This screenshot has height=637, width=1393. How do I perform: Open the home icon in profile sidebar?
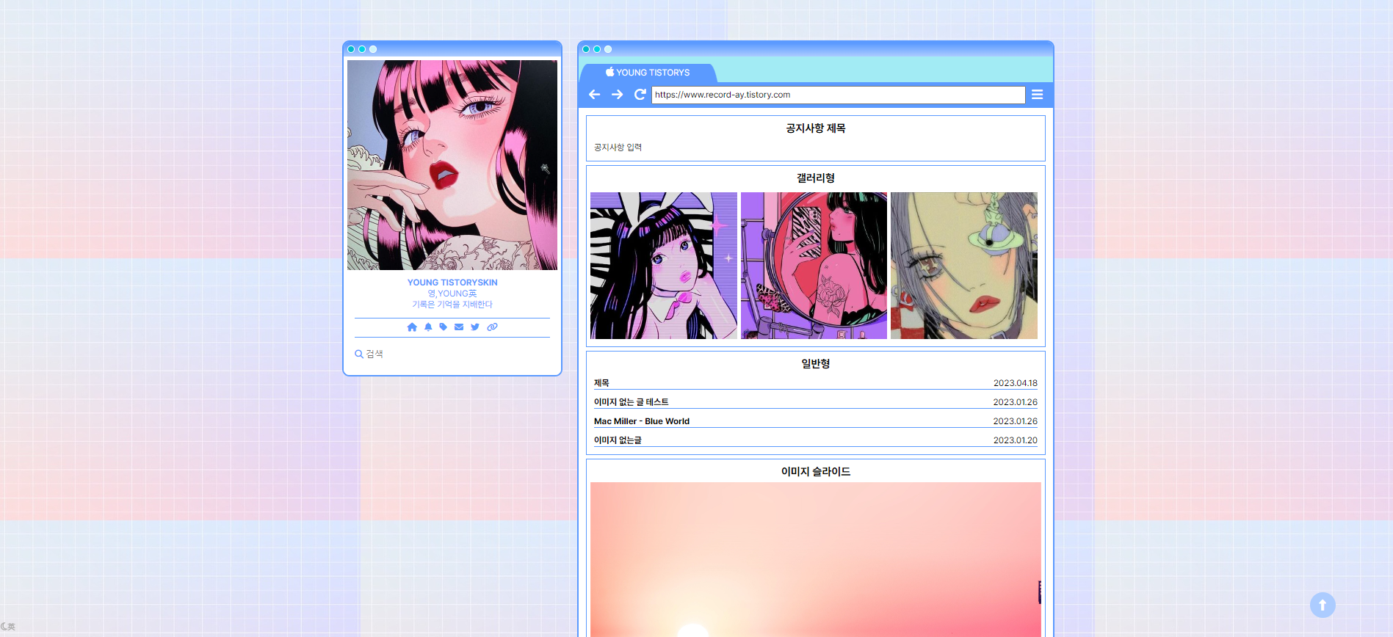click(x=412, y=327)
